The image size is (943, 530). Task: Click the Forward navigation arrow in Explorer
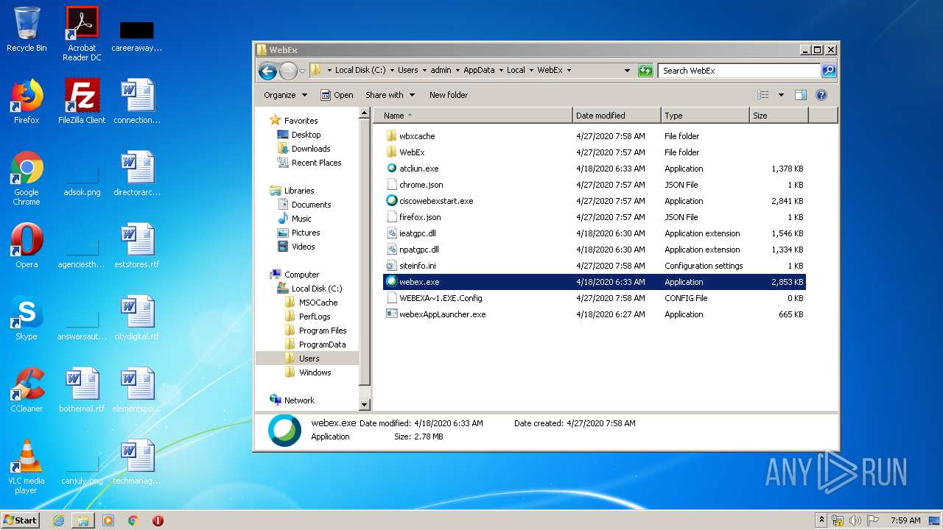tap(288, 71)
